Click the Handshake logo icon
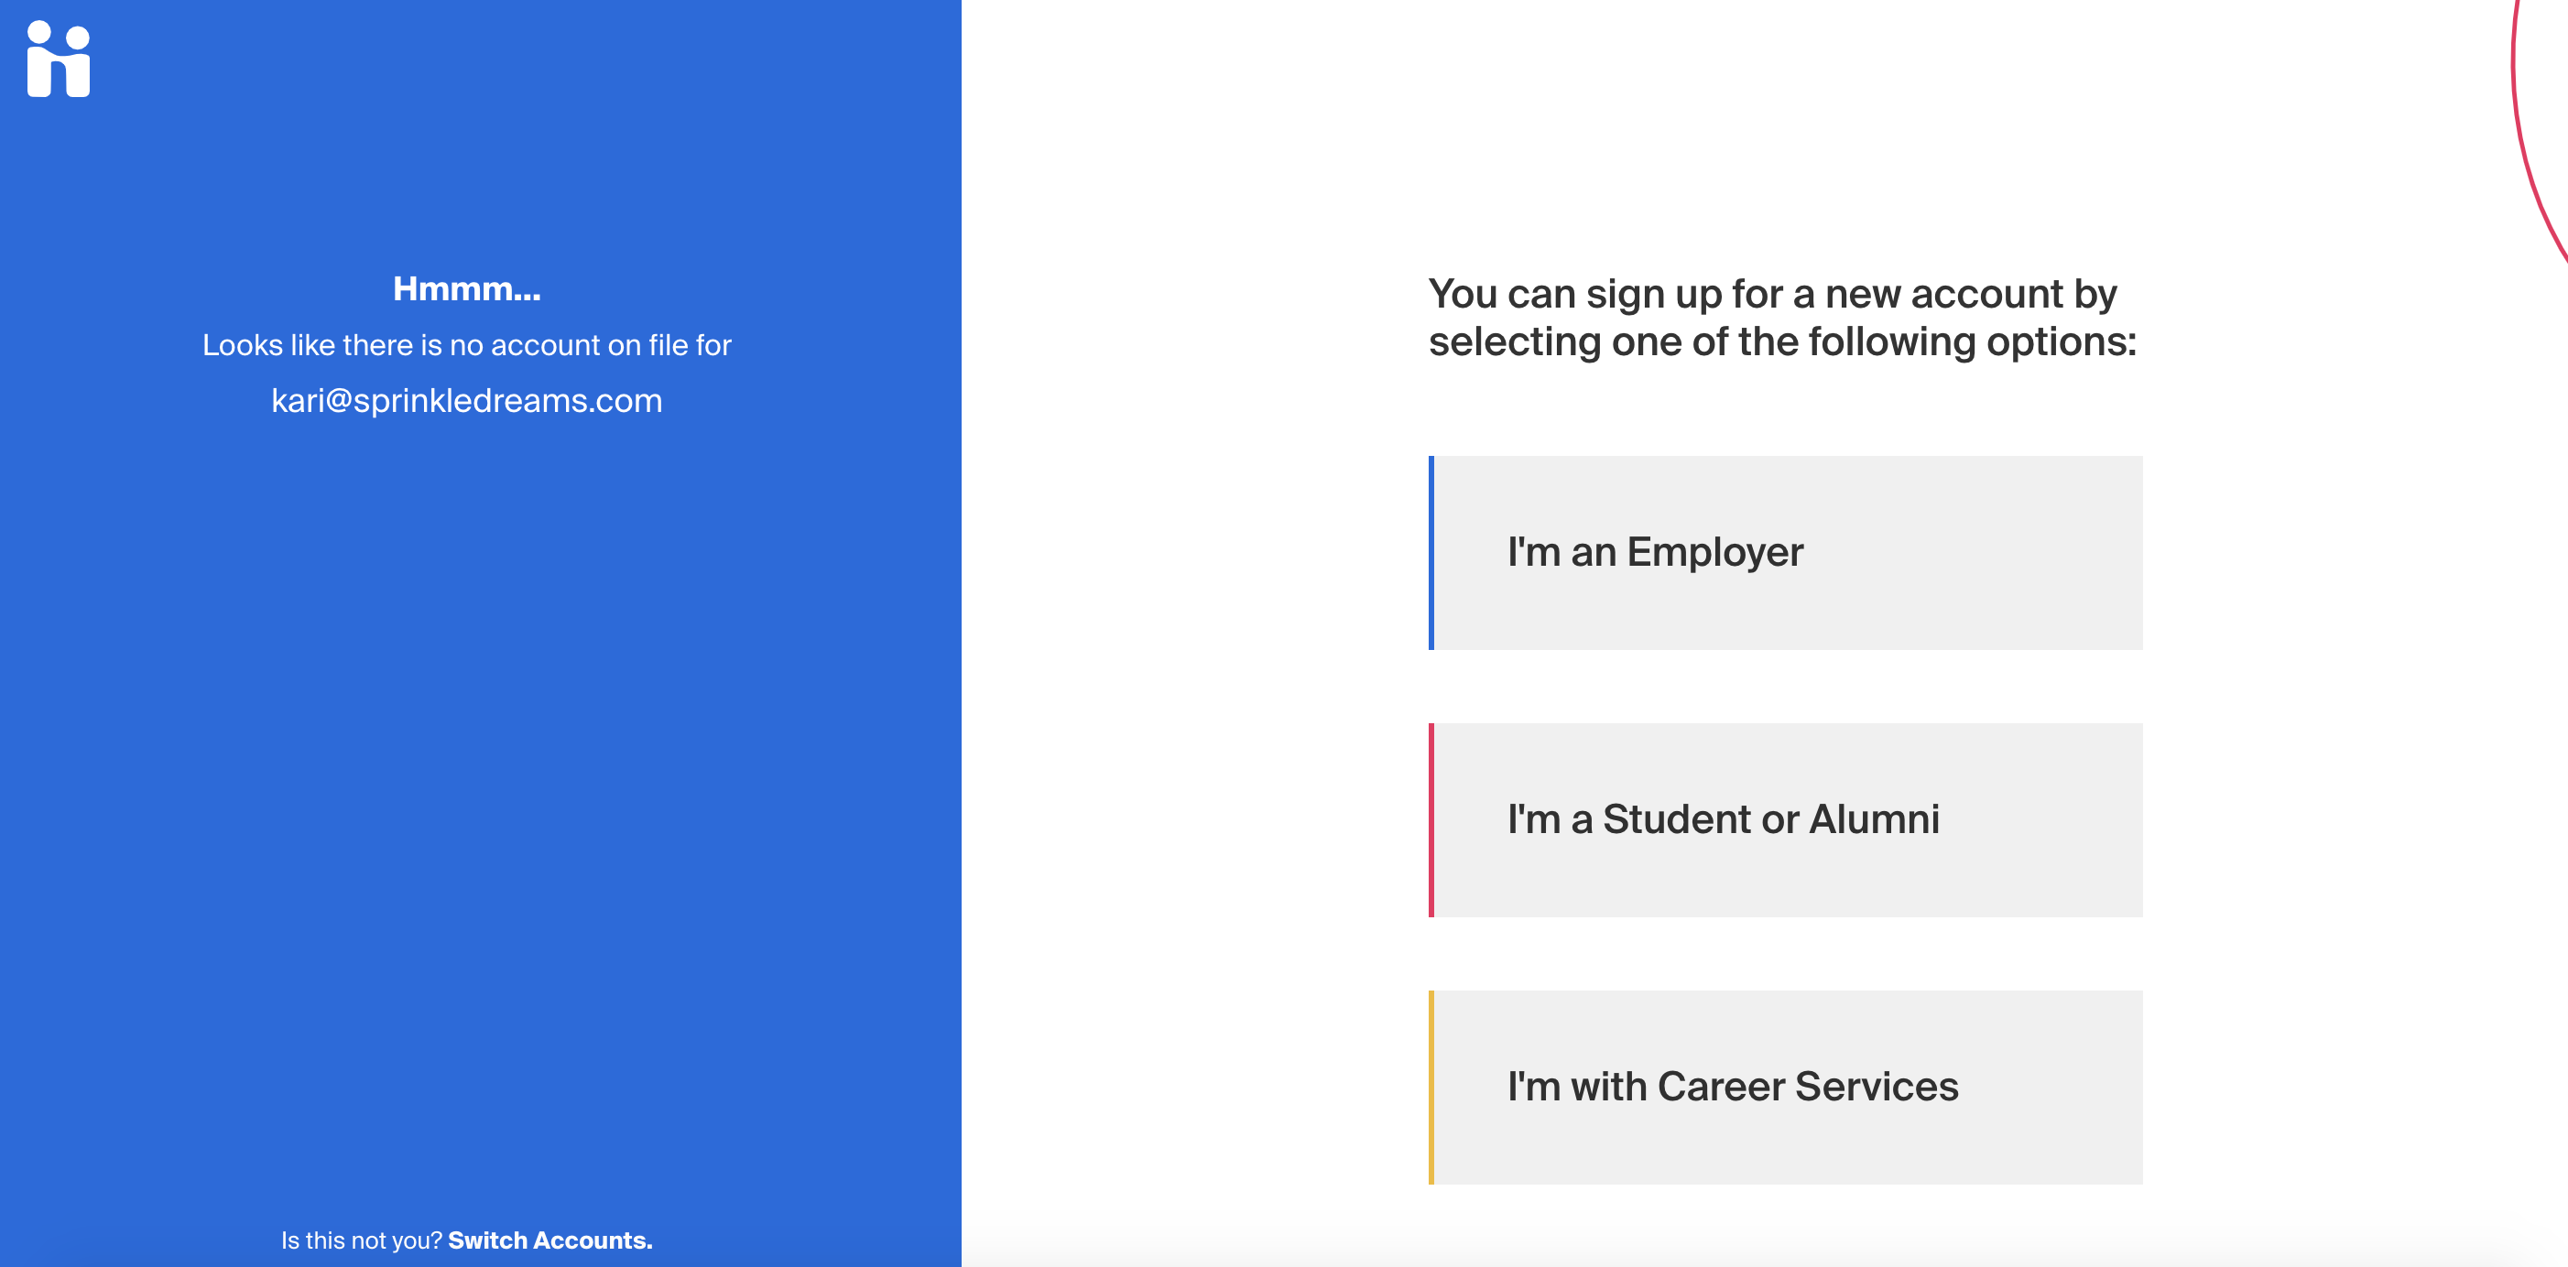Viewport: 2568px width, 1267px height. [x=58, y=59]
